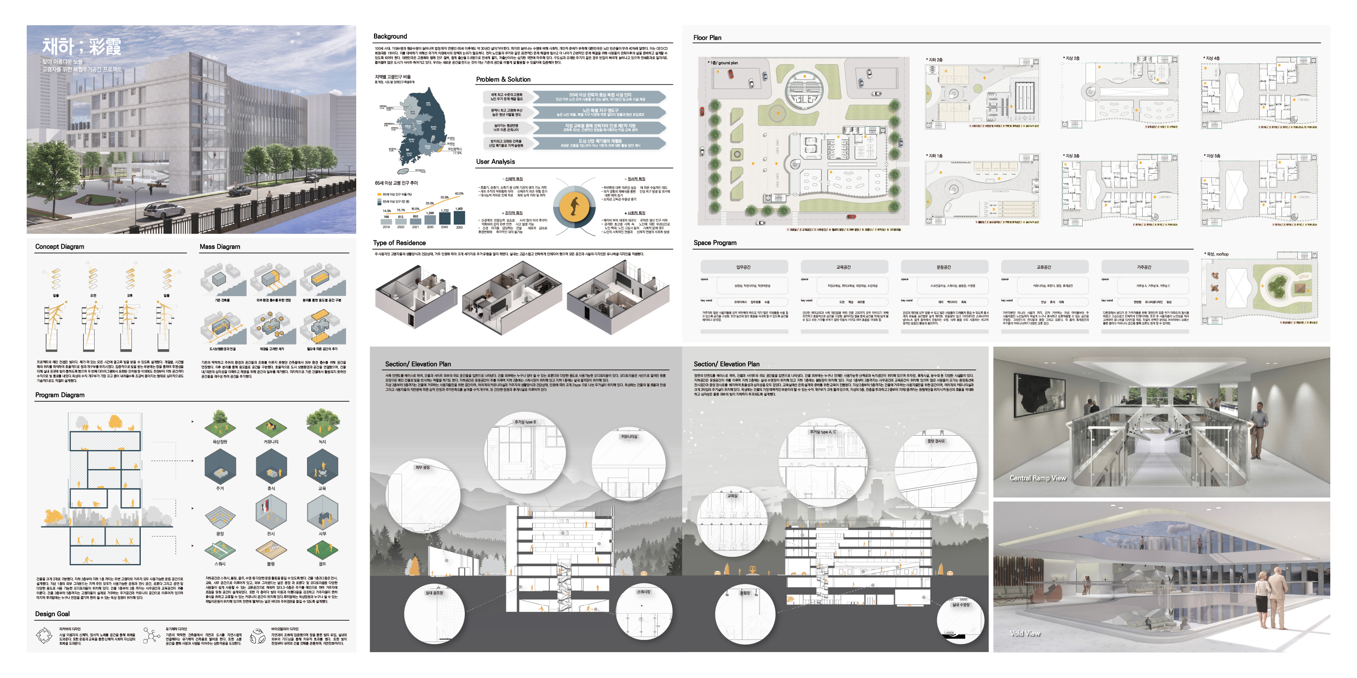This screenshot has height=678, width=1357.
Task: Open the Central Ramp View render
Action: pos(1161,422)
